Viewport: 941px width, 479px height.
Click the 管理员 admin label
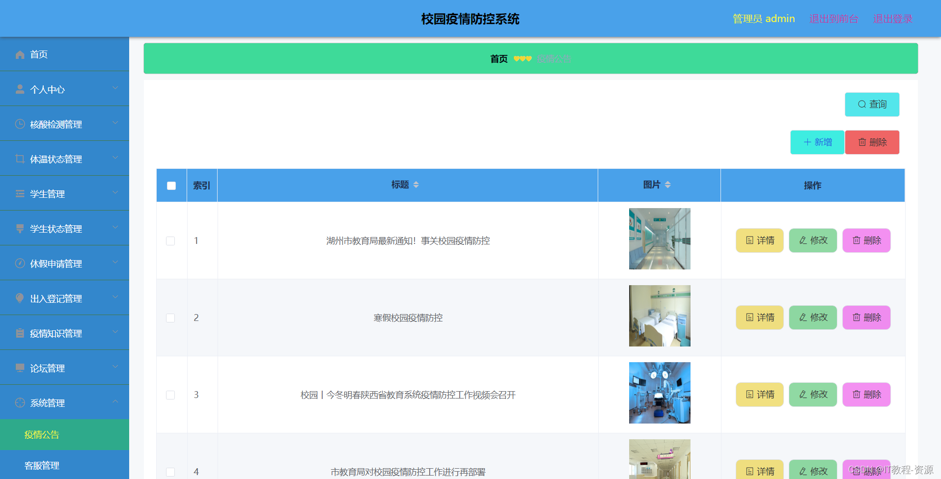pyautogui.click(x=764, y=19)
